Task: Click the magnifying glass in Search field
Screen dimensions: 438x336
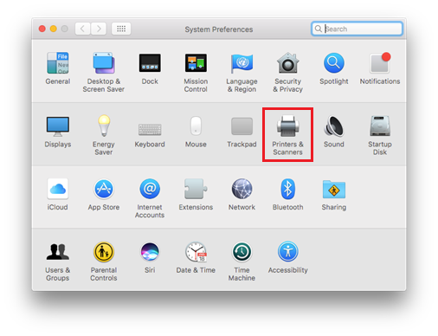Action: pyautogui.click(x=319, y=29)
